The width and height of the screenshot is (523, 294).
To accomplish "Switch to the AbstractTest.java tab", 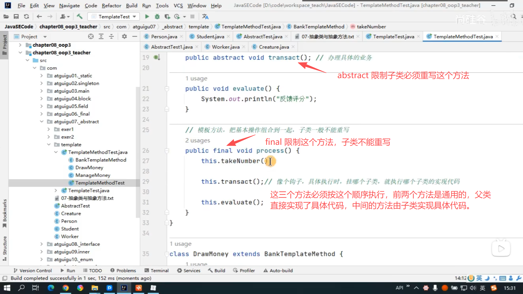I will (262, 36).
